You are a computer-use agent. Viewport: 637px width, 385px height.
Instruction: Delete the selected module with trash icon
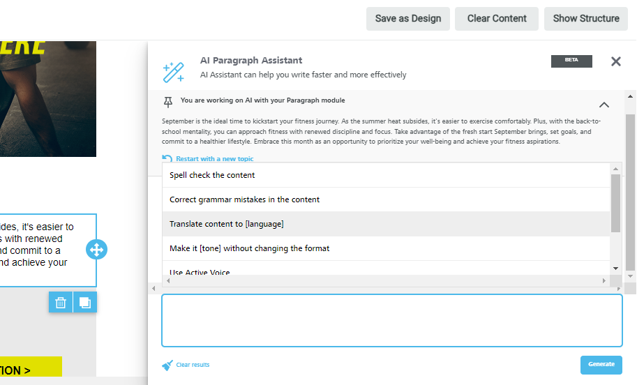click(x=61, y=302)
